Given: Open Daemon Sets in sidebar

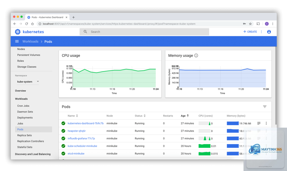Looking at the screenshot, I should (25, 112).
